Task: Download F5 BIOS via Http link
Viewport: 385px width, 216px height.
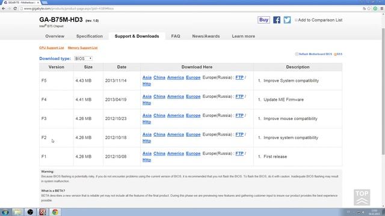Action: [x=147, y=84]
